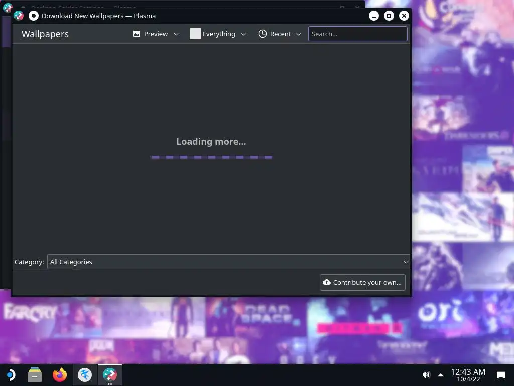Image resolution: width=514 pixels, height=386 pixels.
Task: Click the image icon beside Preview
Action: point(137,34)
